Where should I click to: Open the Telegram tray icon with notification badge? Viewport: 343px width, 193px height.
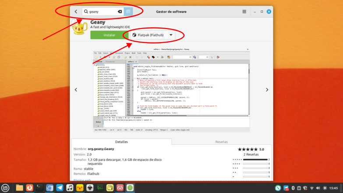pos(286,188)
